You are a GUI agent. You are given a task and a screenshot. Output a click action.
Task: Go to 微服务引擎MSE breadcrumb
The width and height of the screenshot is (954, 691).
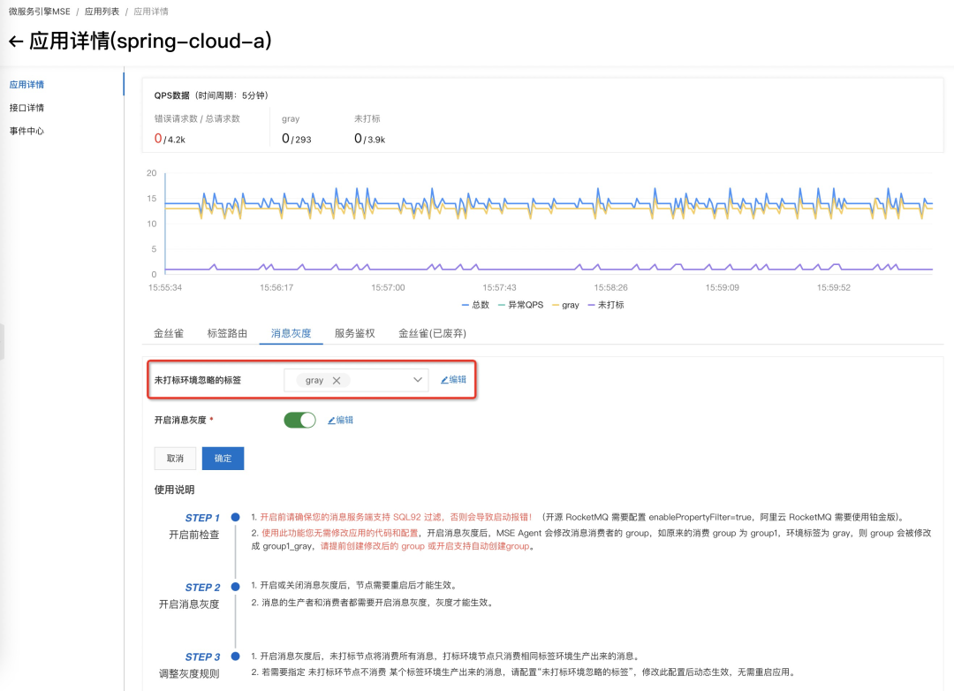[x=40, y=11]
